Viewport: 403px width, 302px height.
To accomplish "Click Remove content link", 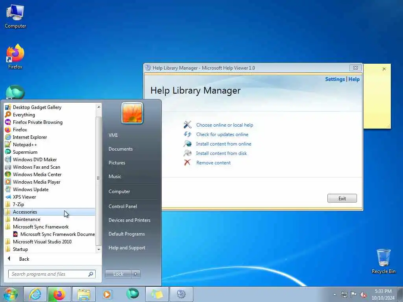I will 213,163.
